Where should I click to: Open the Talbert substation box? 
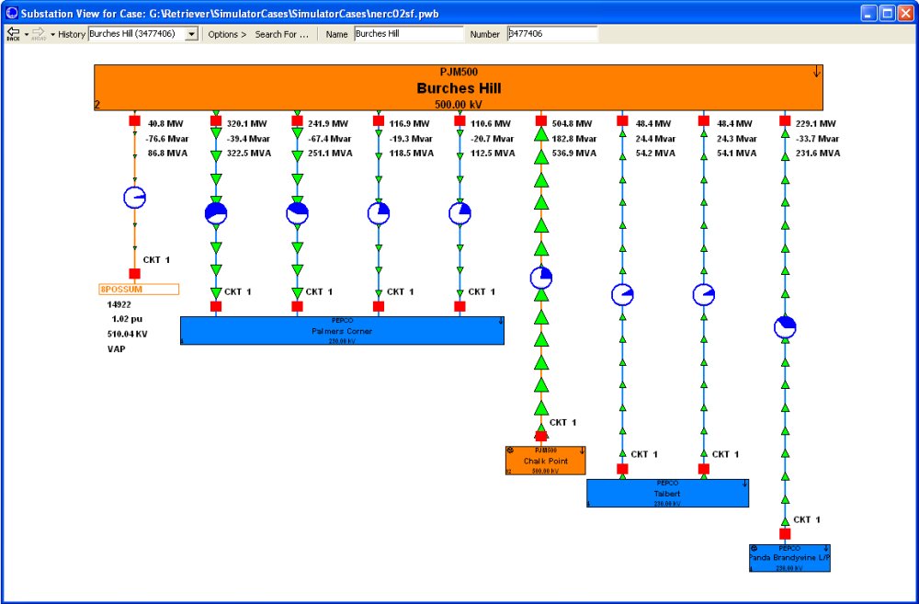point(667,493)
